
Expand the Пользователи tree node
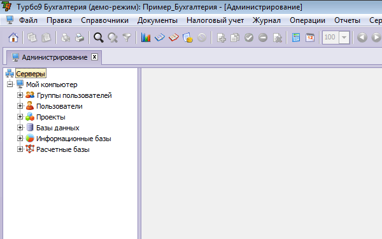point(20,106)
